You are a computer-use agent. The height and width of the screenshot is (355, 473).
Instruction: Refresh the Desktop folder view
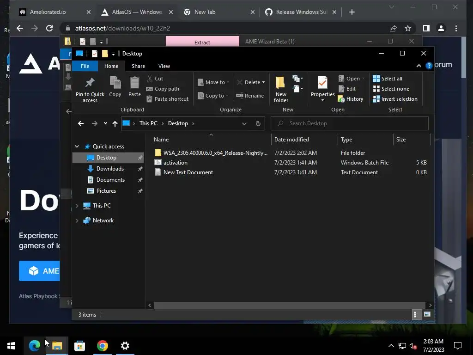[x=258, y=123]
